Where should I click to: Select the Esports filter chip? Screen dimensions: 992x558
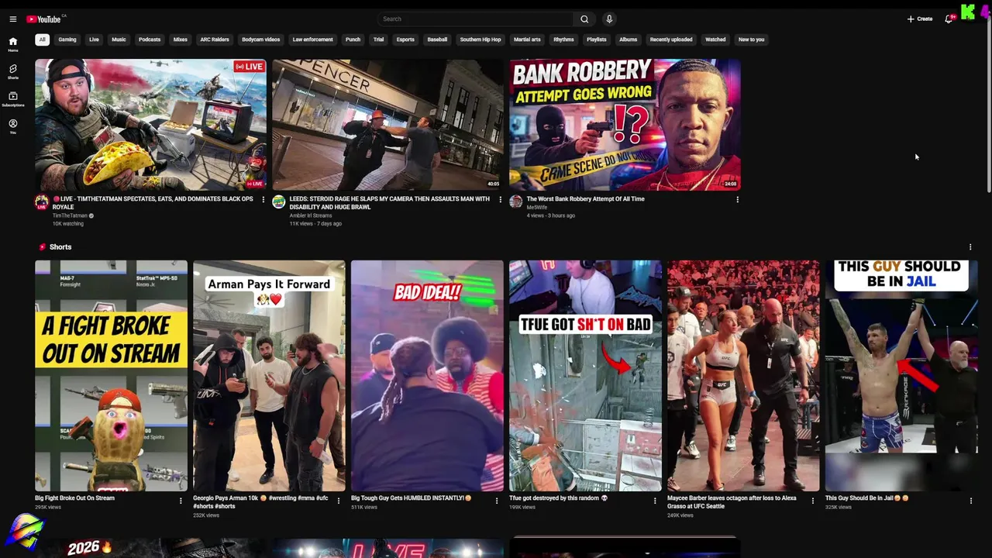pyautogui.click(x=405, y=40)
